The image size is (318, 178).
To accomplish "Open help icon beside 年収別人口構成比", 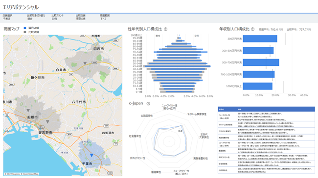I will point(252,29).
